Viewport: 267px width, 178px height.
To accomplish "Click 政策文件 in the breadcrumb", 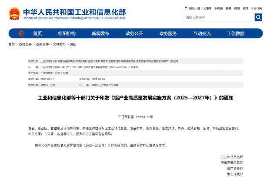I will point(42,44).
